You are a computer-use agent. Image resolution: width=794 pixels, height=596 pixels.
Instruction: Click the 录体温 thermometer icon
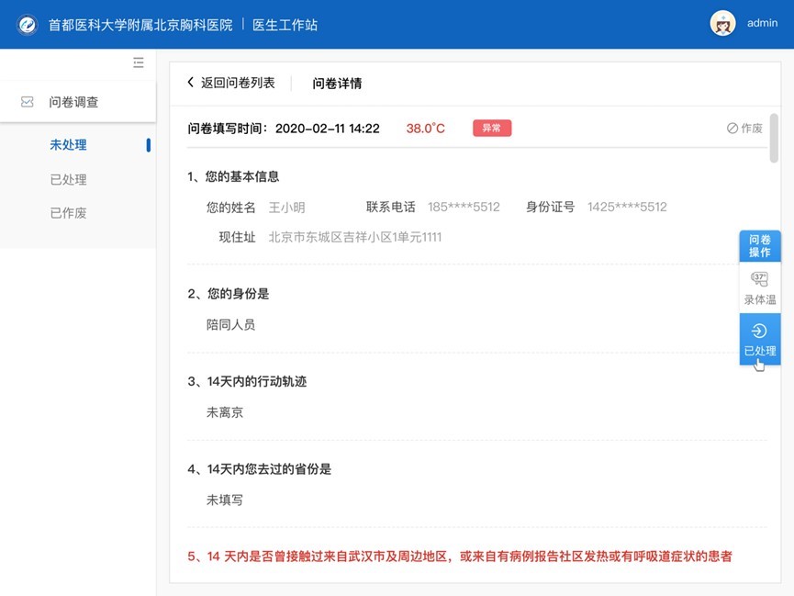pos(759,279)
